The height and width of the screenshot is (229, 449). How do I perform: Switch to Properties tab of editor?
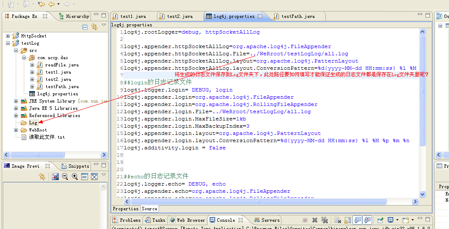(125, 209)
